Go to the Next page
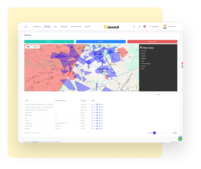Screen dimensions: 201x169 point(175,133)
